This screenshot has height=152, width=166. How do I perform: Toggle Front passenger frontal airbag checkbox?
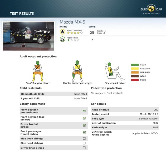pos(84,133)
